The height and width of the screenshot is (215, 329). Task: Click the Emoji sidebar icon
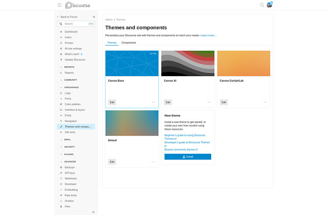[61, 116]
